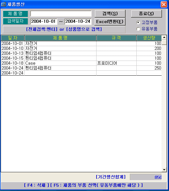Click the 제품명 column header
Viewport: 169px width, 191px height.
[60, 38]
